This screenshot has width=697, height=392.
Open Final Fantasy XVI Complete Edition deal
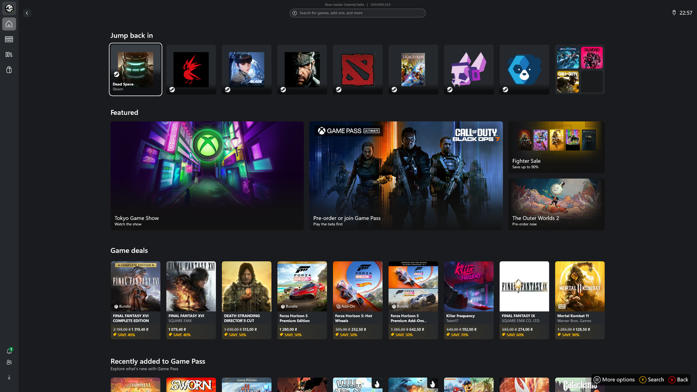pos(136,300)
